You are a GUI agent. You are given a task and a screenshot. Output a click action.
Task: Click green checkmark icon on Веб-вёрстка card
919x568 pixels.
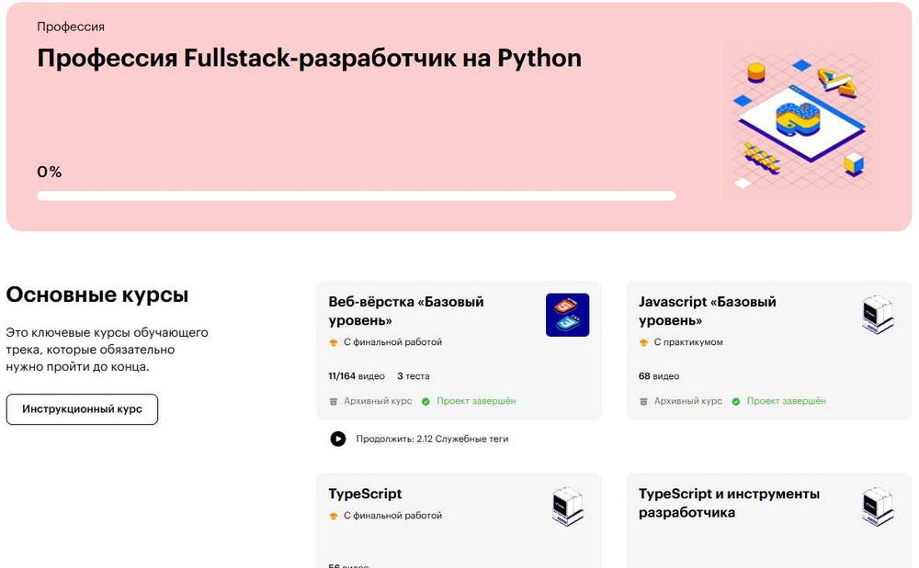point(426,401)
